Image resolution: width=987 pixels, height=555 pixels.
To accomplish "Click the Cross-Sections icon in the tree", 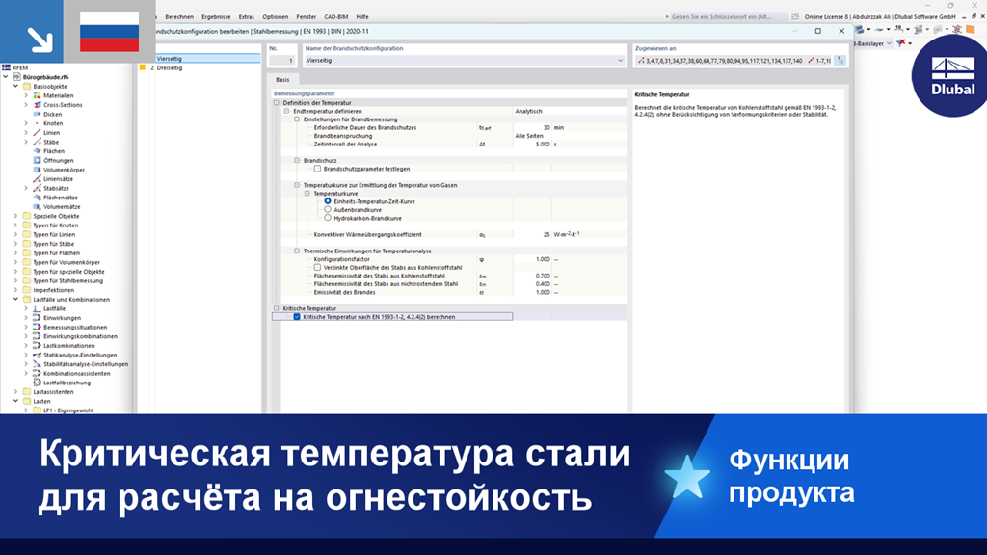I will click(x=38, y=105).
